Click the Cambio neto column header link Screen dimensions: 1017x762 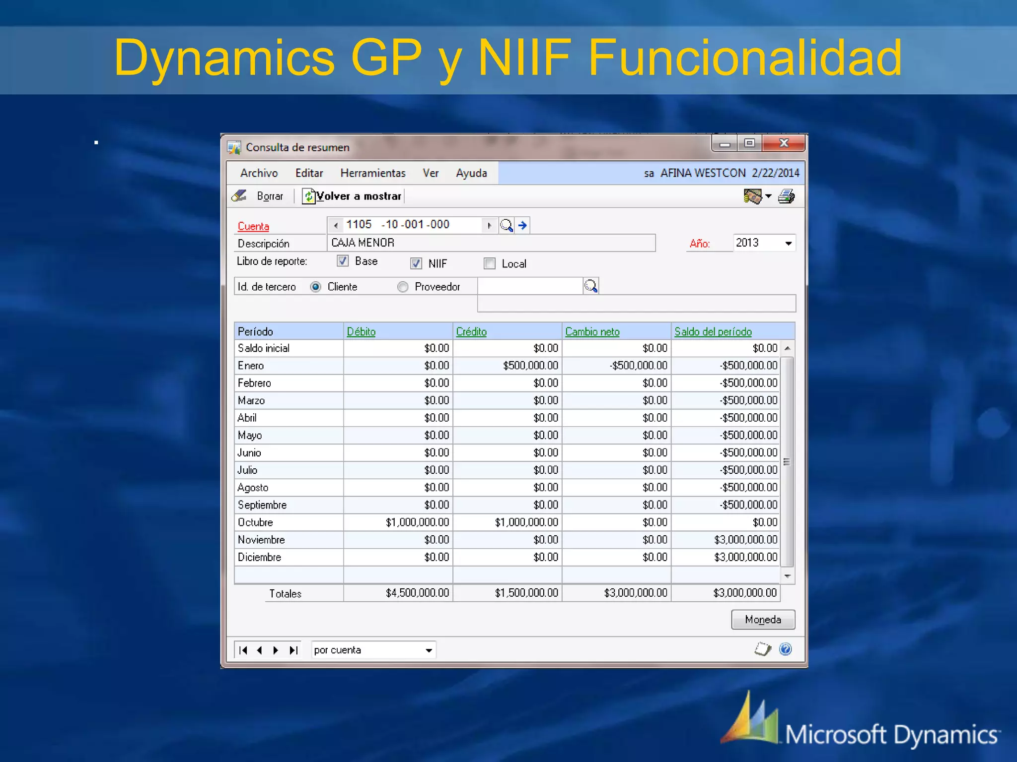click(592, 331)
